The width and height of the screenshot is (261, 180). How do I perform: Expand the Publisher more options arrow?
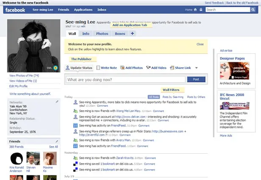(x=197, y=68)
